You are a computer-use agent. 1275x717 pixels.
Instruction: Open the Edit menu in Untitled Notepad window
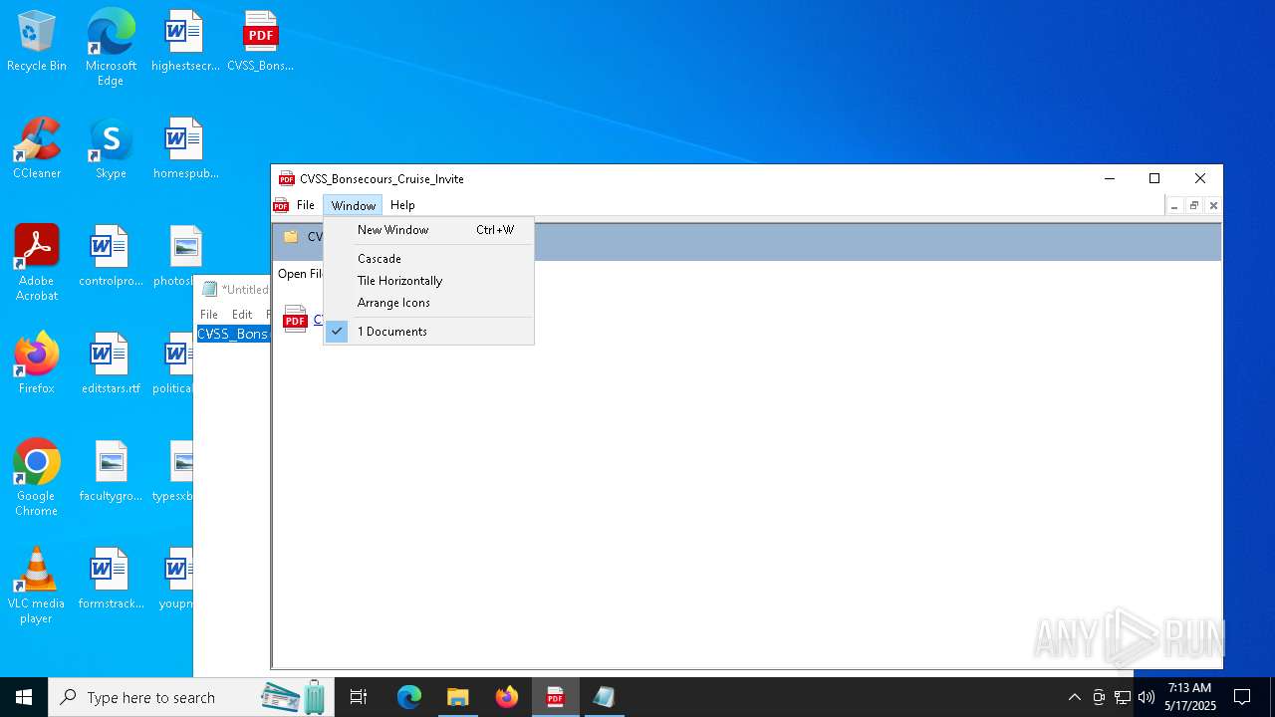pos(242,315)
